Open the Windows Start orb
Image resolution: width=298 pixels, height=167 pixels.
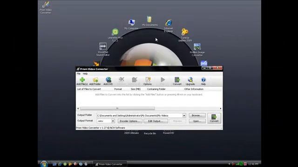click(x=44, y=164)
